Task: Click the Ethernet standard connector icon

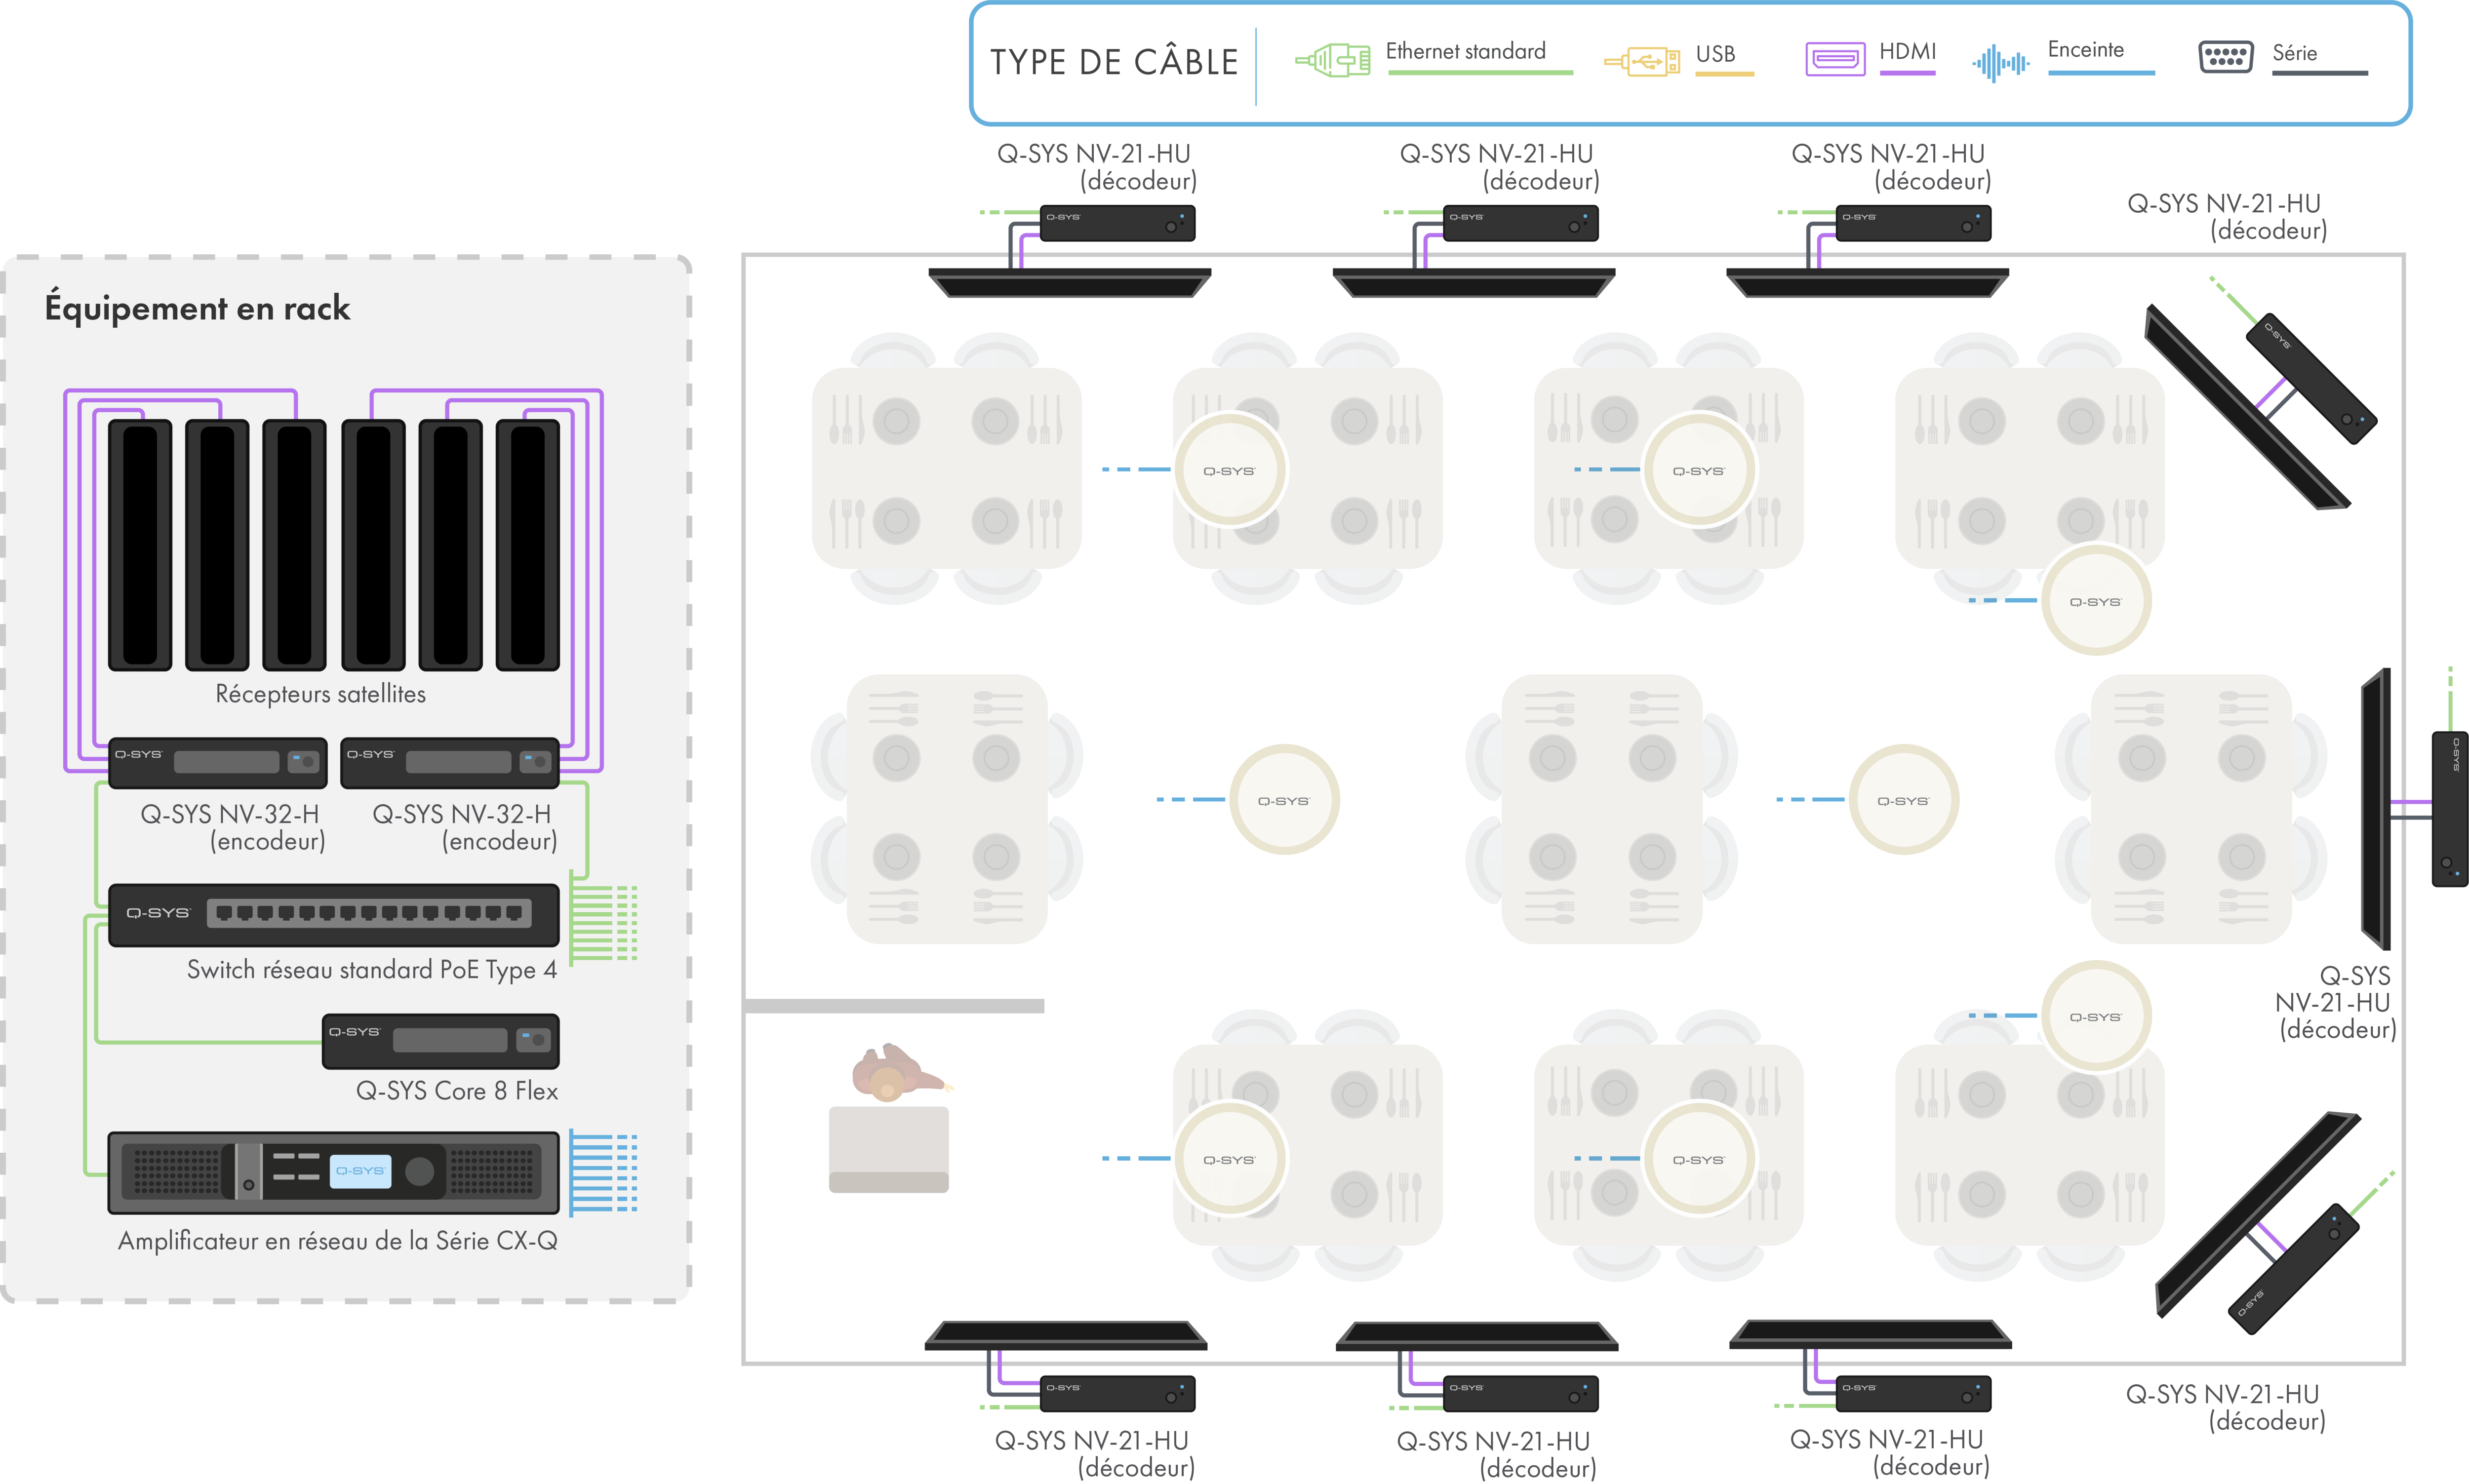Action: coord(1332,61)
